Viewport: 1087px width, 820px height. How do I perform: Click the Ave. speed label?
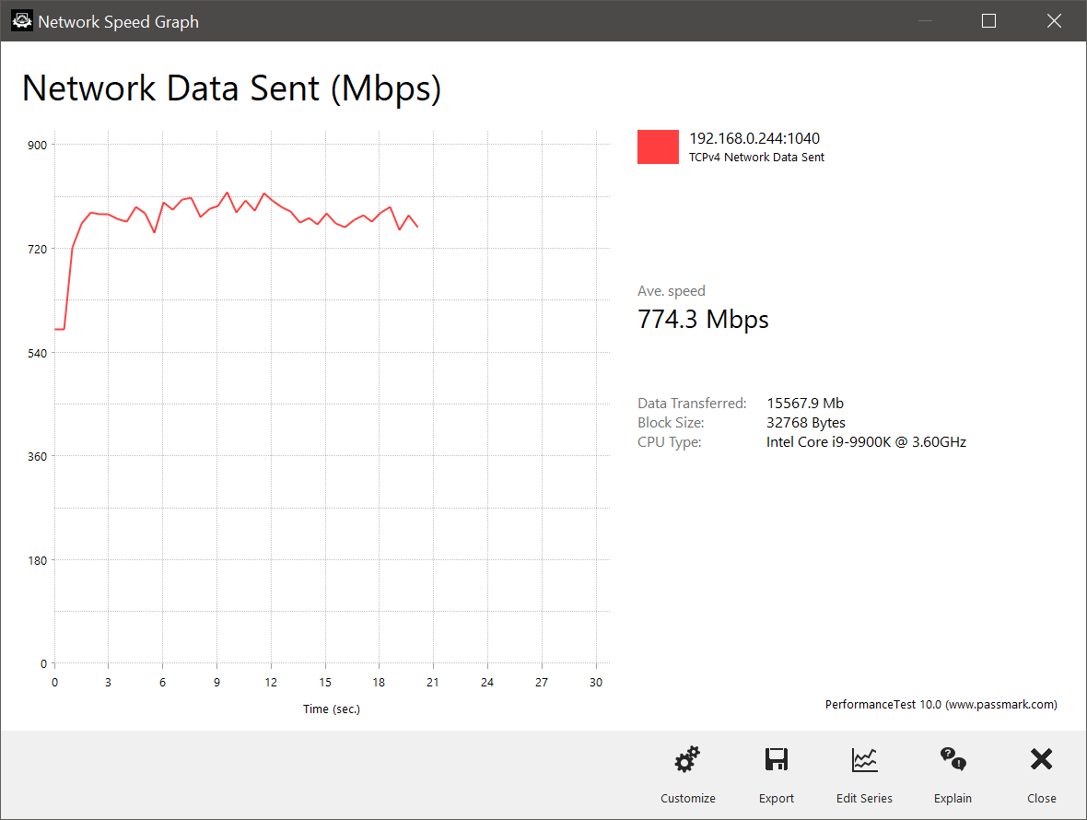pos(671,291)
